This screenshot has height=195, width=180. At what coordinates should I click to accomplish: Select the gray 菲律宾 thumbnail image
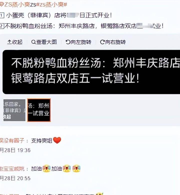point(14,110)
